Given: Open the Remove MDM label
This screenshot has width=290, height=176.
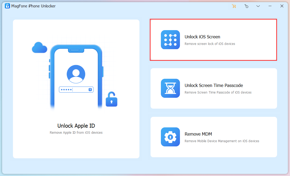Looking at the screenshot, I should (x=198, y=134).
